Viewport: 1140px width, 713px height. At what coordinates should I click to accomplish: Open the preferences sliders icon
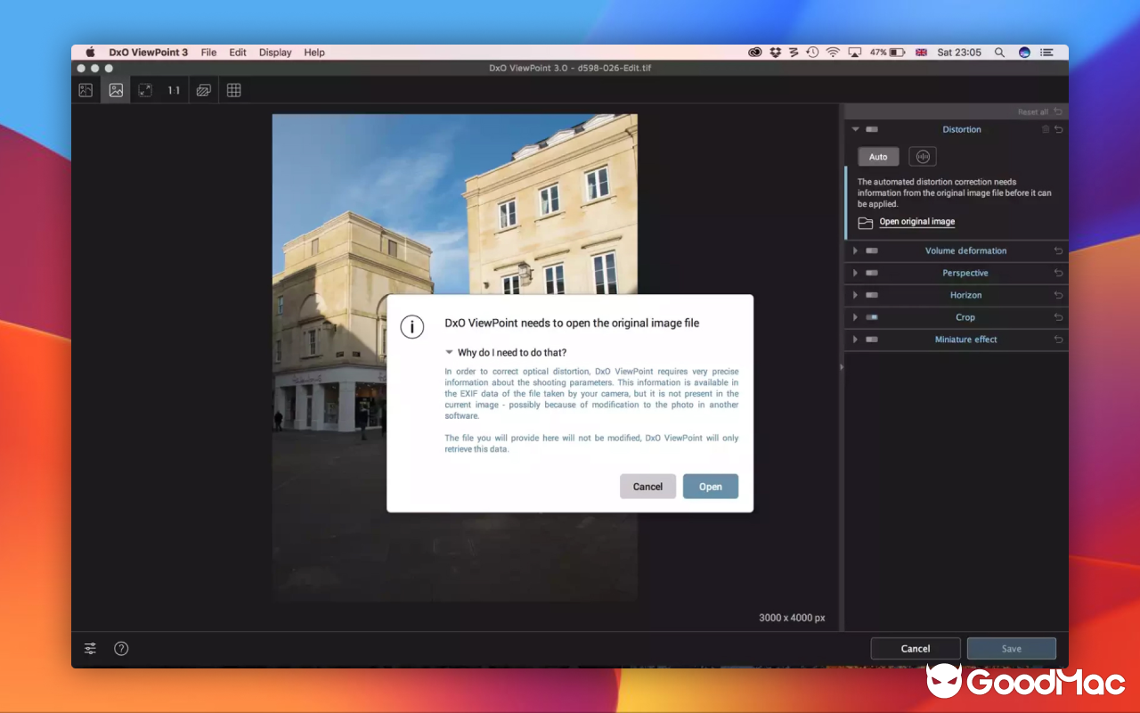point(91,649)
